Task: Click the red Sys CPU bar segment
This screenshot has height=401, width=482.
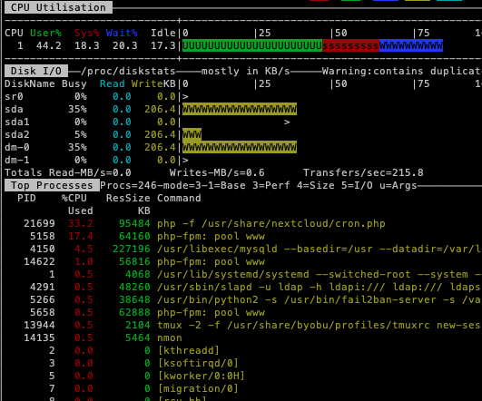Action: click(350, 45)
